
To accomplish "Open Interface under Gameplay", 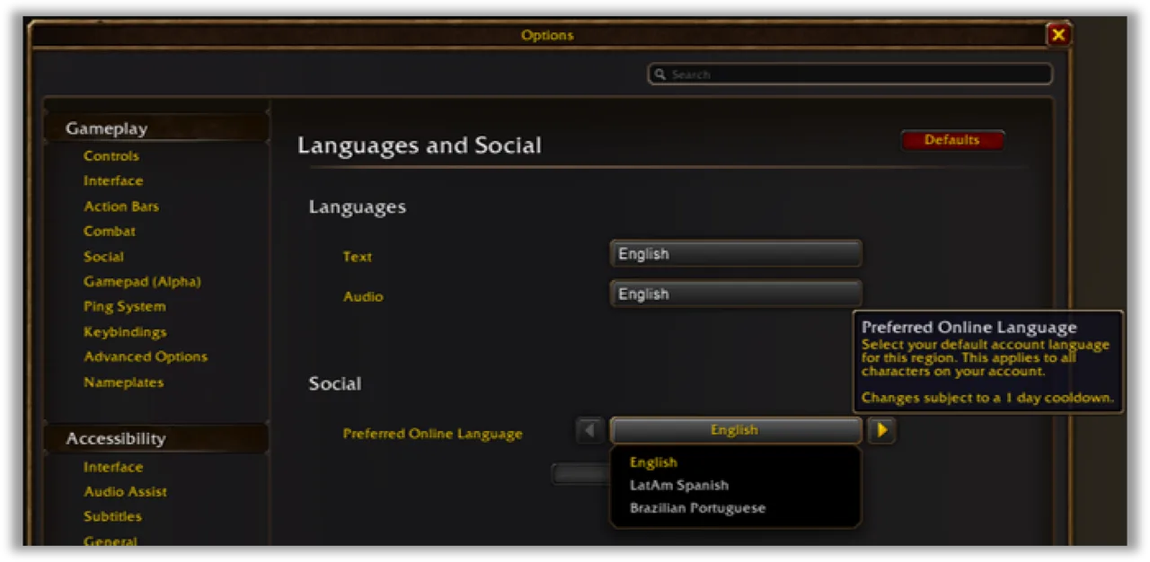I will 113,181.
